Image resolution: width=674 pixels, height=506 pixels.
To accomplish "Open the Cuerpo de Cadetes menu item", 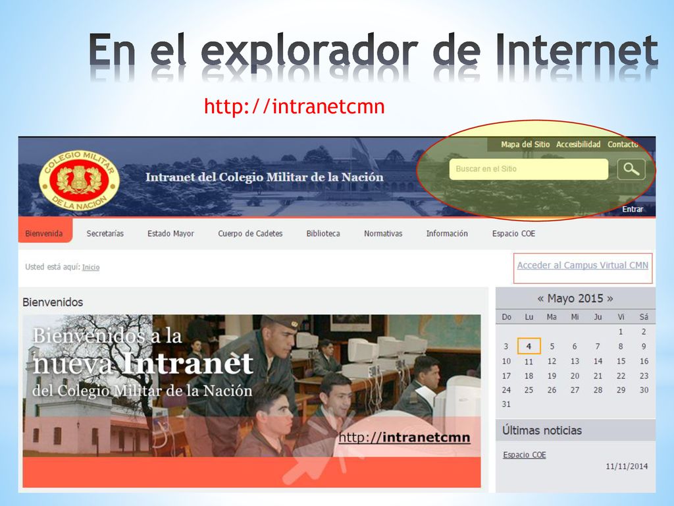I will (x=250, y=234).
